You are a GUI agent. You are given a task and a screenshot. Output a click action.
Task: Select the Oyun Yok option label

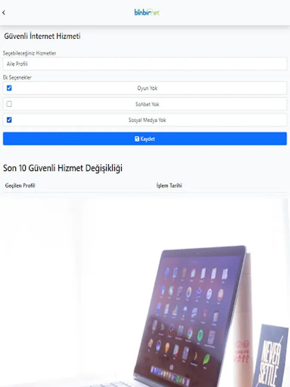[x=147, y=88]
